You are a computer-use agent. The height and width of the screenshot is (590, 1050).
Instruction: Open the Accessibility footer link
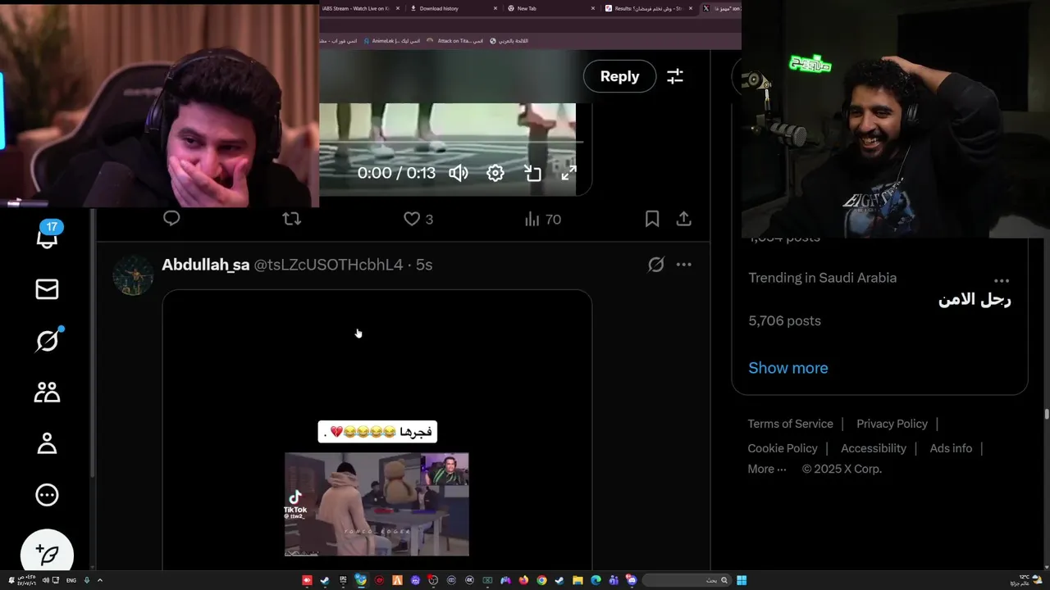[x=874, y=448]
